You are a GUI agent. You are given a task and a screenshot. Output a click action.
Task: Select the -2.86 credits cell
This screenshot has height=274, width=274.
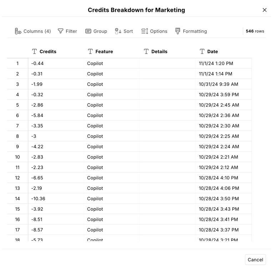[x=56, y=105]
